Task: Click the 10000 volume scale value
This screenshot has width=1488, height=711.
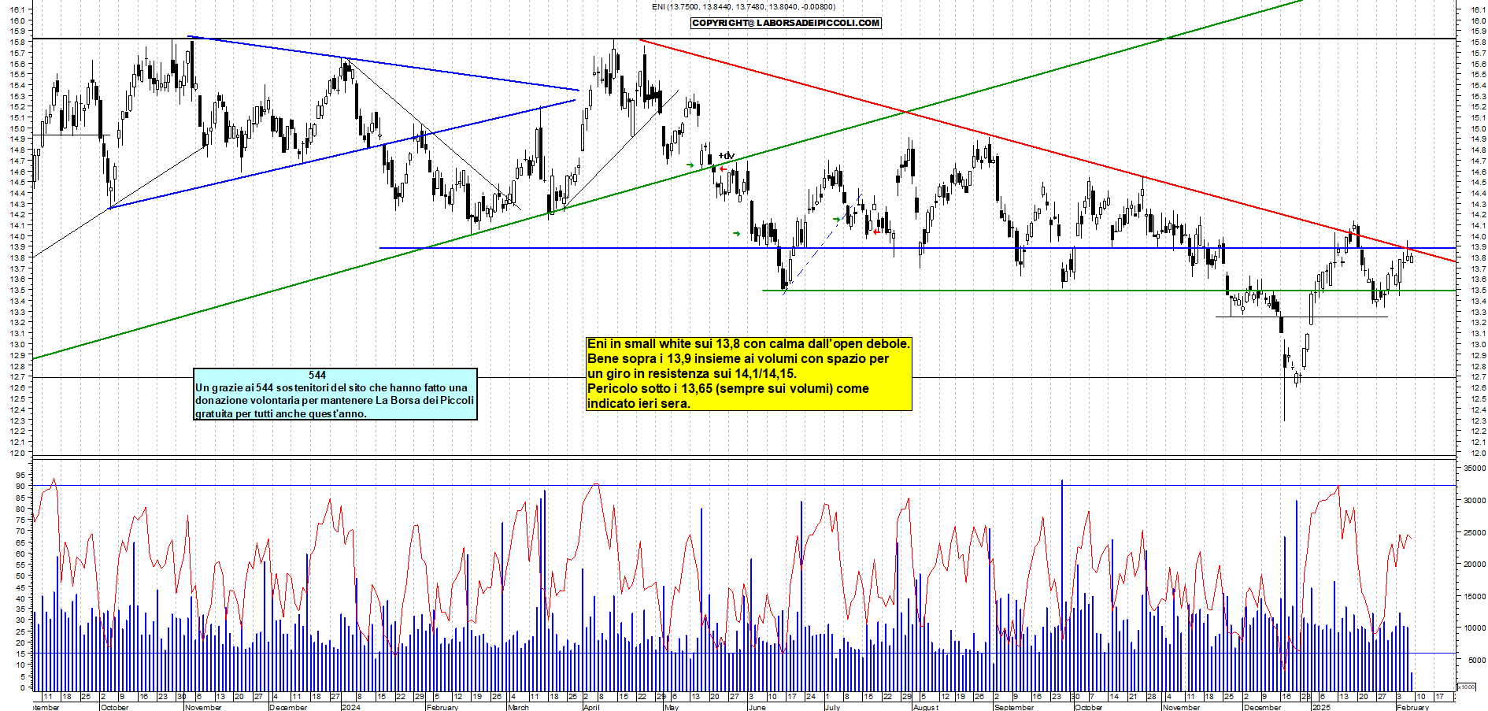Action: pyautogui.click(x=1475, y=628)
